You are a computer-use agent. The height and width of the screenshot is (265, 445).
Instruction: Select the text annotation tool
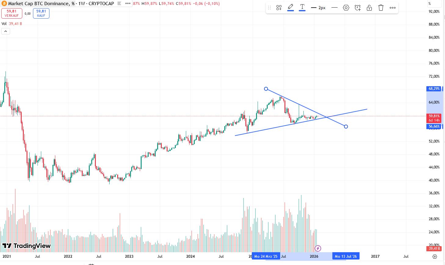302,7
